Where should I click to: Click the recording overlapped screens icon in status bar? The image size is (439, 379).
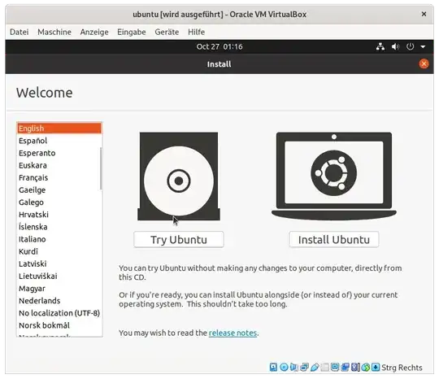coord(345,367)
